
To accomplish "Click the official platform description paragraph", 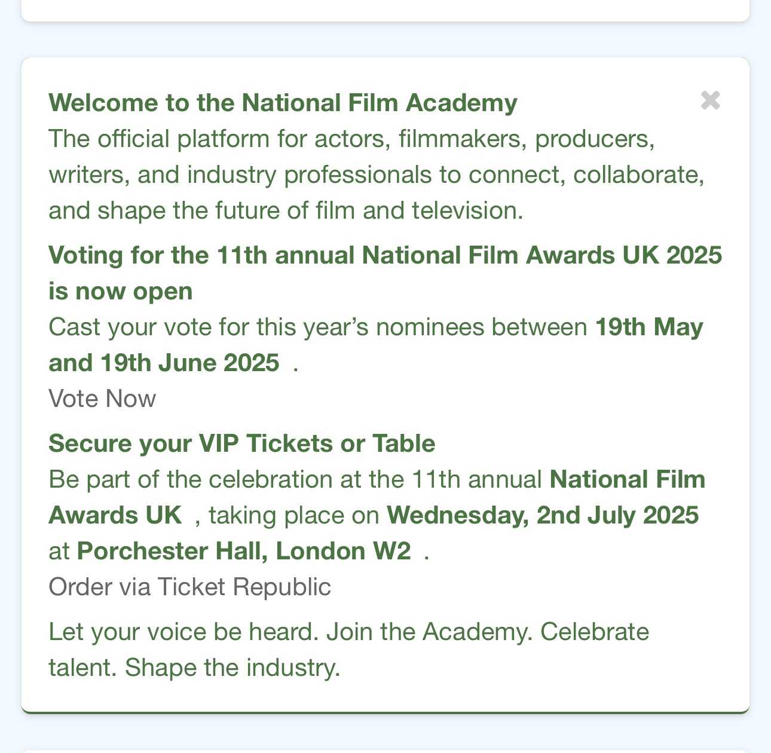I will click(377, 175).
